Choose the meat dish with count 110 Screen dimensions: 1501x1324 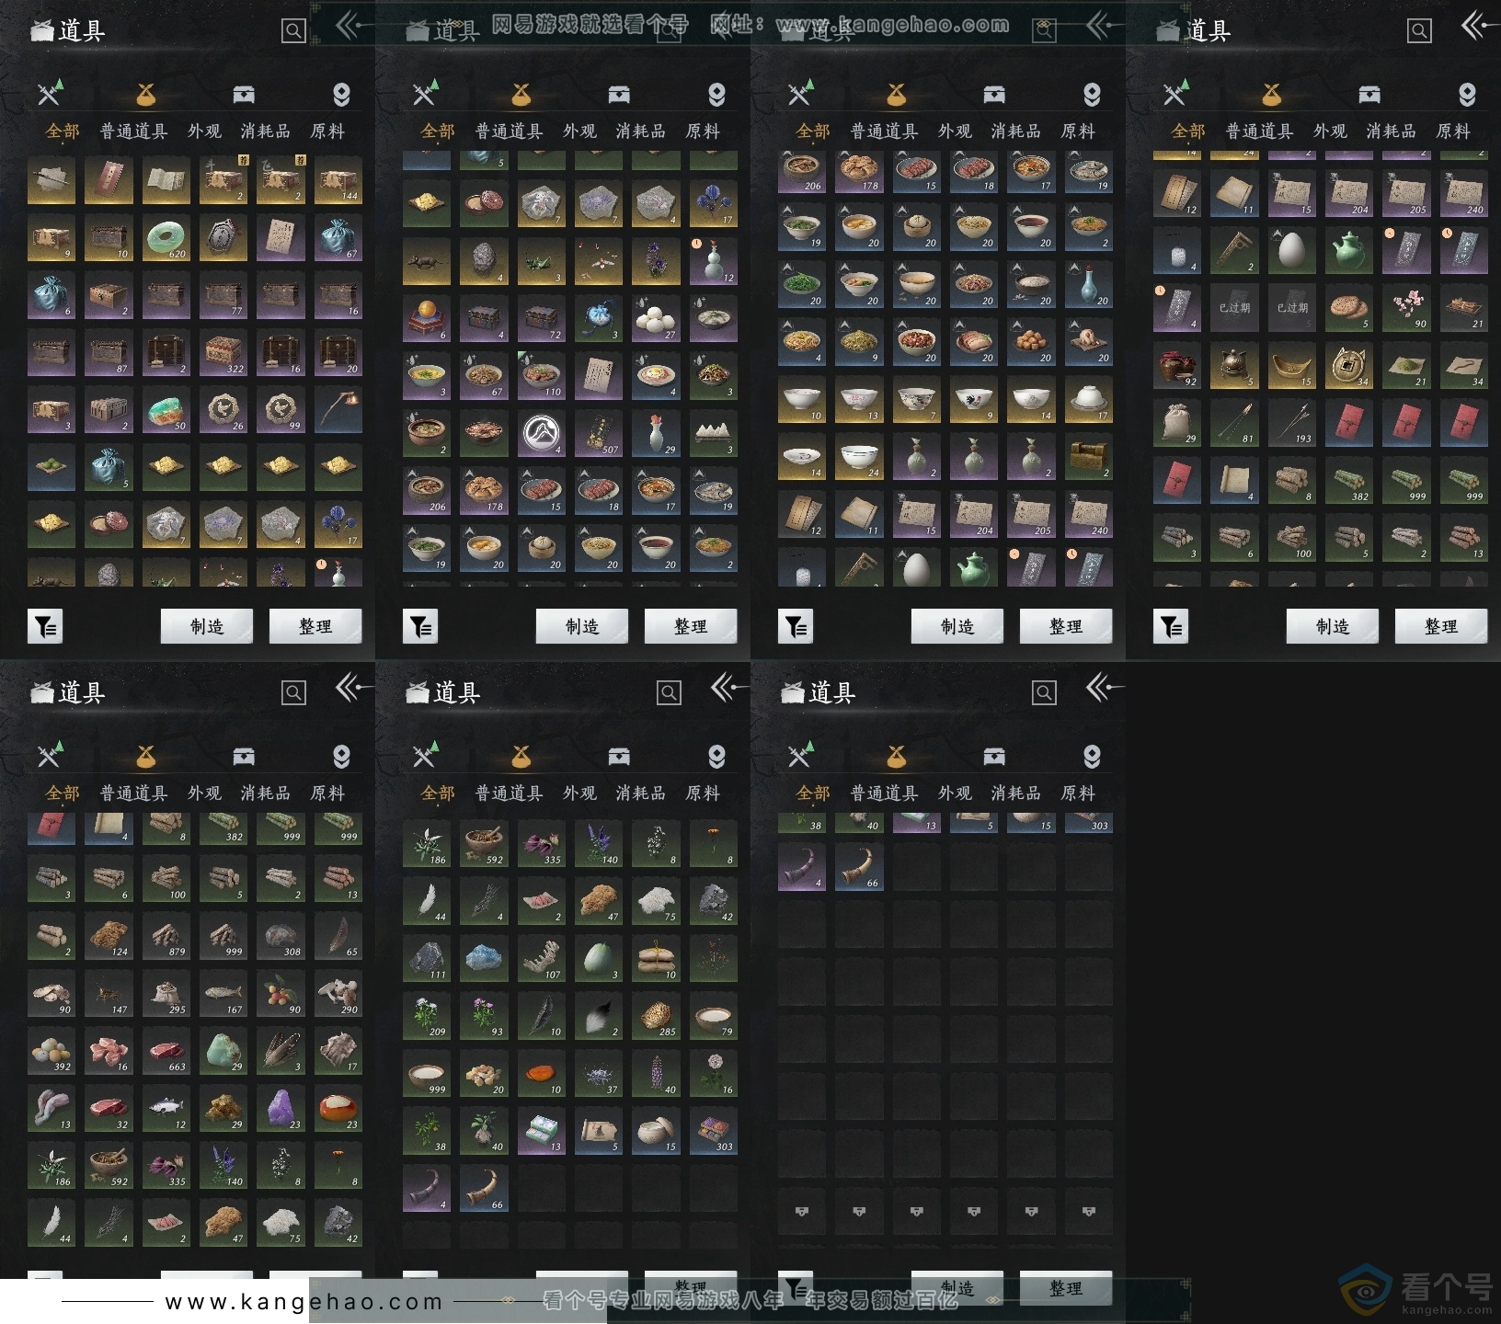click(x=541, y=376)
